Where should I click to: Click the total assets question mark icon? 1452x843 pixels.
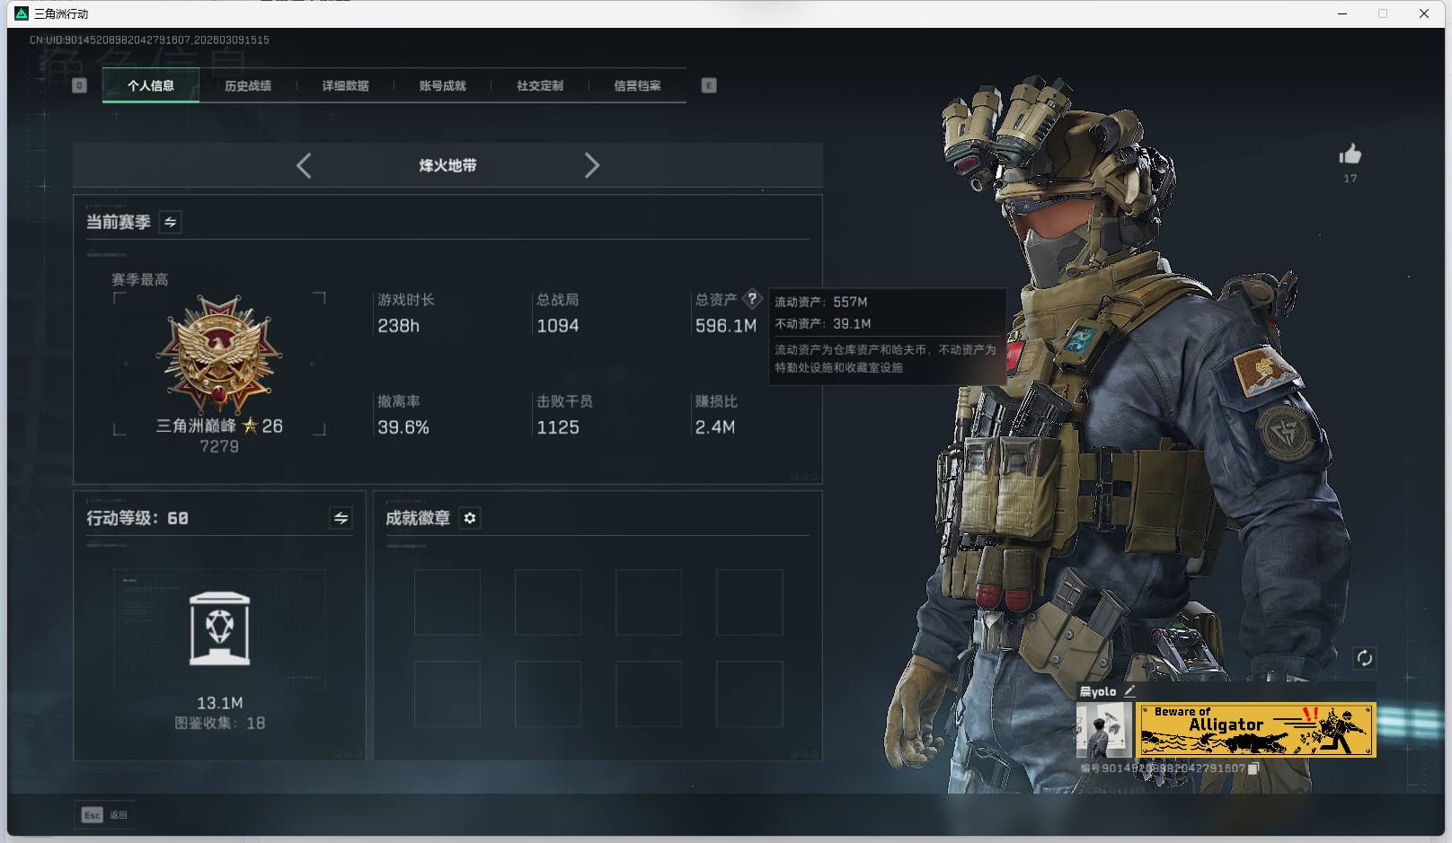point(752,299)
